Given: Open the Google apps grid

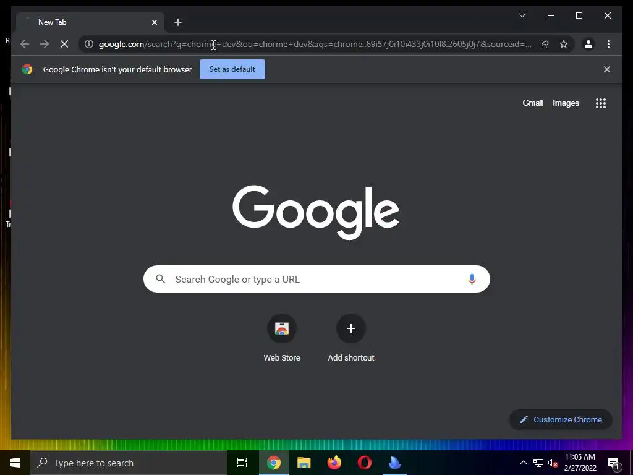Looking at the screenshot, I should 601,103.
